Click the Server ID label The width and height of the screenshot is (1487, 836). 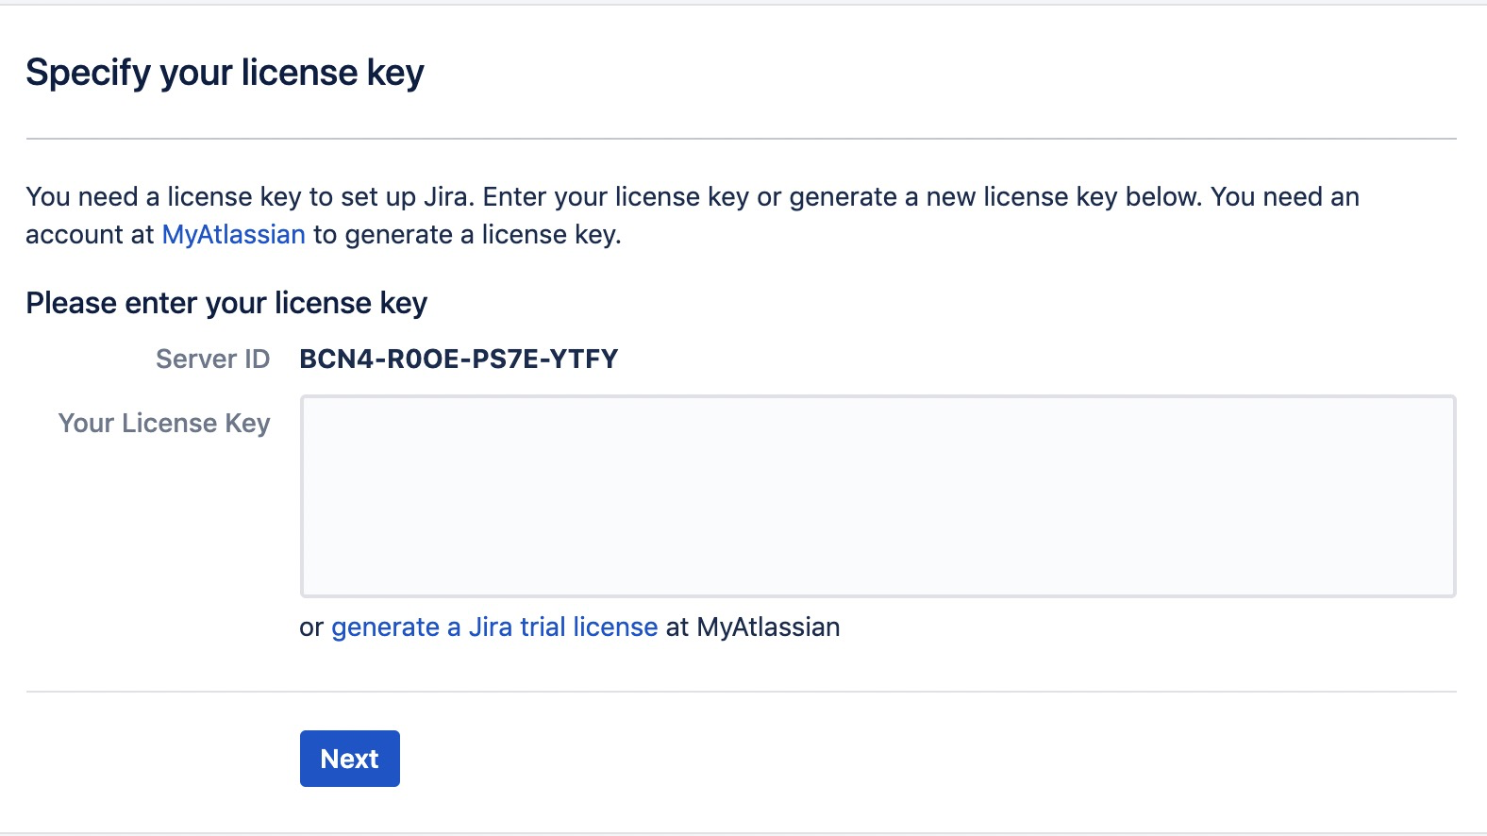point(212,359)
